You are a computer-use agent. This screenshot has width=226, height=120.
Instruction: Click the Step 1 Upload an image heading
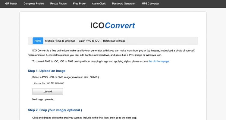(46, 71)
